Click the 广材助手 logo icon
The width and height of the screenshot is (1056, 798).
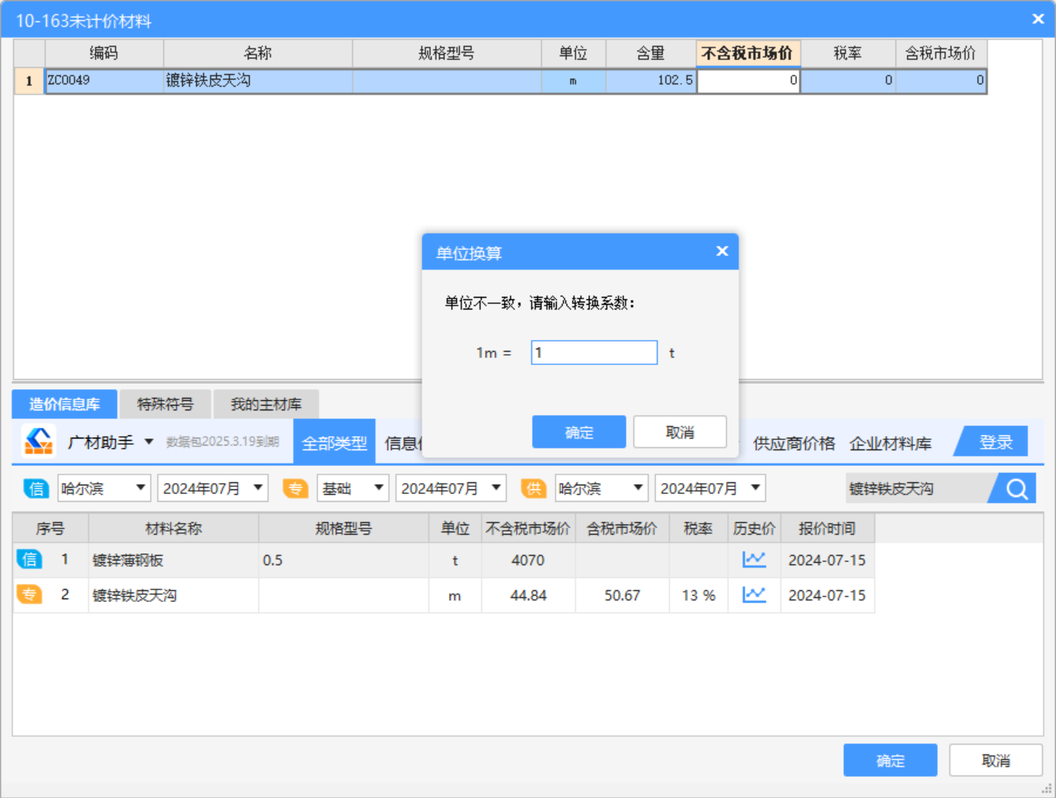point(38,441)
